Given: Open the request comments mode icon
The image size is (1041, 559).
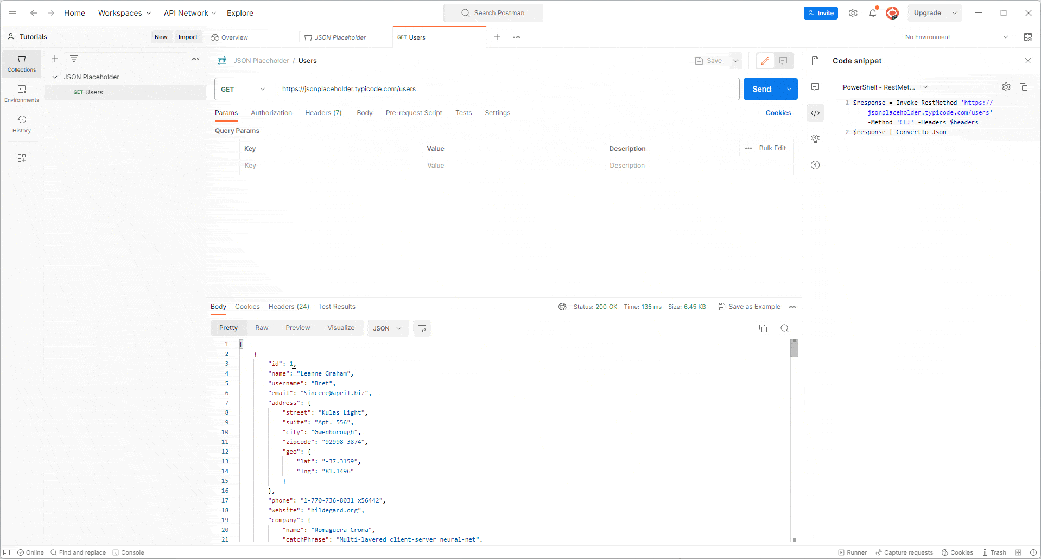Looking at the screenshot, I should 783,61.
